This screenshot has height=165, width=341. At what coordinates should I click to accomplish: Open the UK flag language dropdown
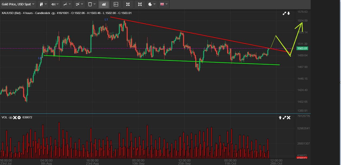(x=163, y=4)
